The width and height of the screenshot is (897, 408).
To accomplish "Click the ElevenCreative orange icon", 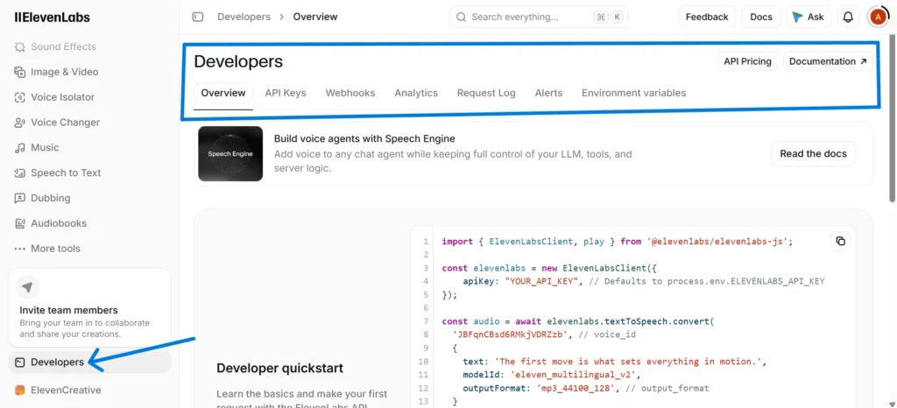I will [20, 390].
